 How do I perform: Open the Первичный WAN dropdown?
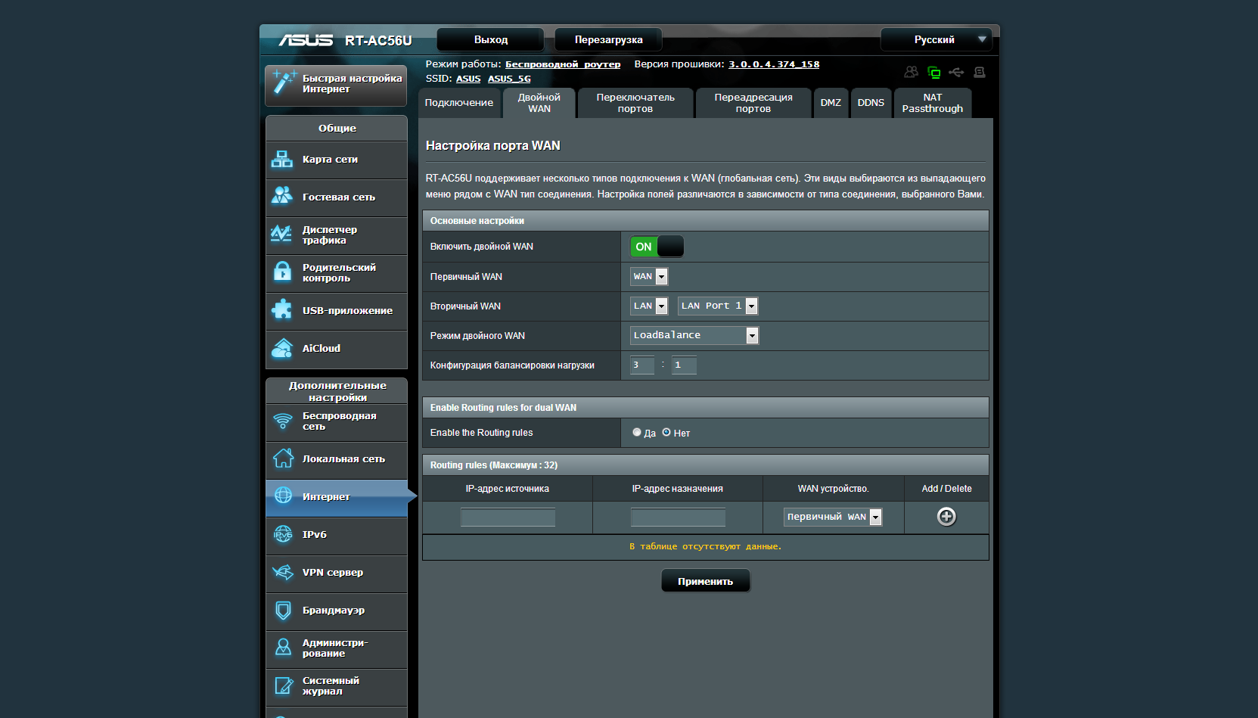pos(649,277)
